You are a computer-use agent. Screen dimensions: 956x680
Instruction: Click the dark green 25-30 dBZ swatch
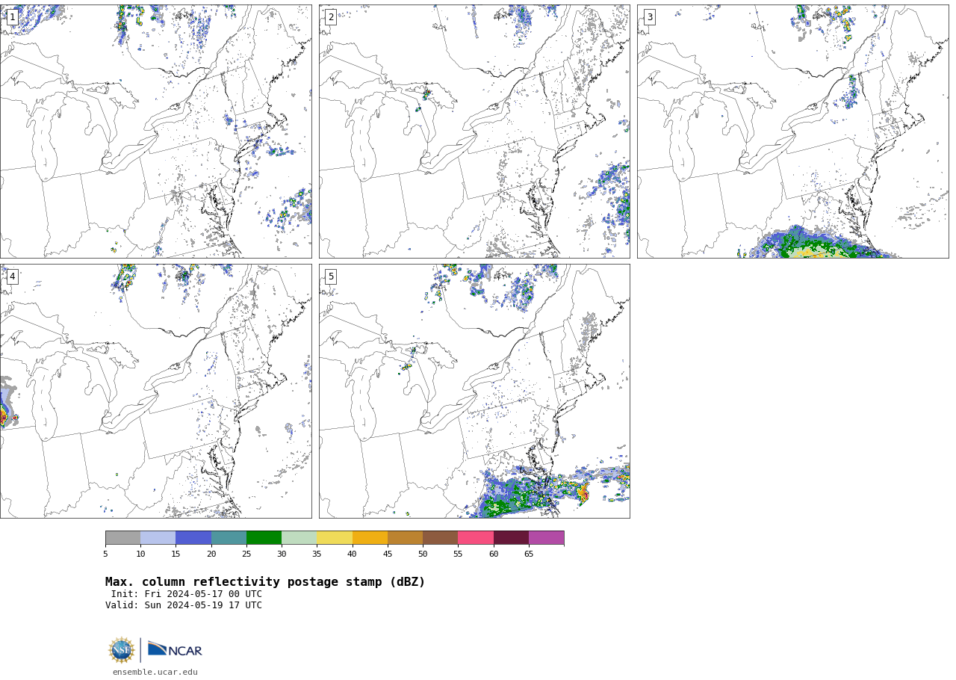click(264, 538)
